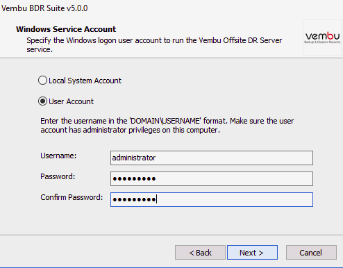Click the Windows Service Account heading
343x268 pixels.
(x=66, y=29)
